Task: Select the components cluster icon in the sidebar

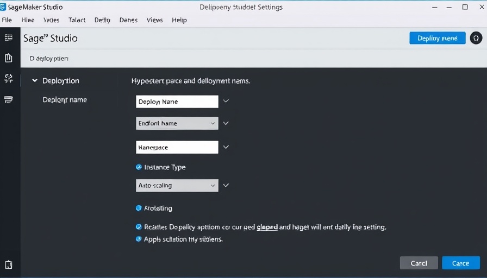Action: click(x=9, y=78)
